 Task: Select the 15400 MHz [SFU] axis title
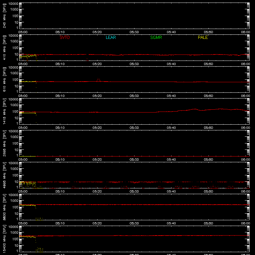coord(4,239)
